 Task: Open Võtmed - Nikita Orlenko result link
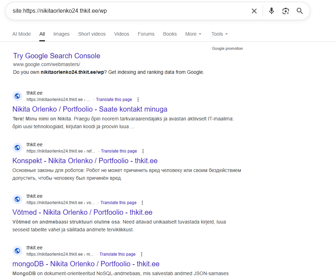(82, 212)
